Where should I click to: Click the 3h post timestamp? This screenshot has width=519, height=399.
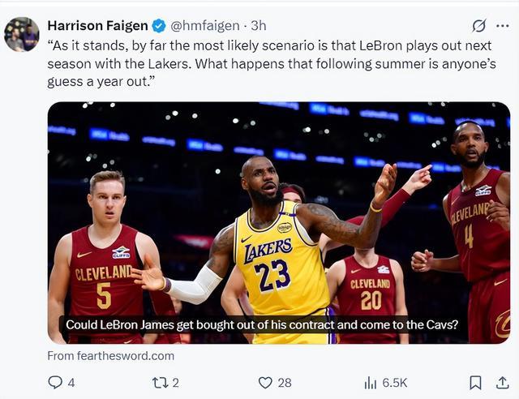(258, 26)
